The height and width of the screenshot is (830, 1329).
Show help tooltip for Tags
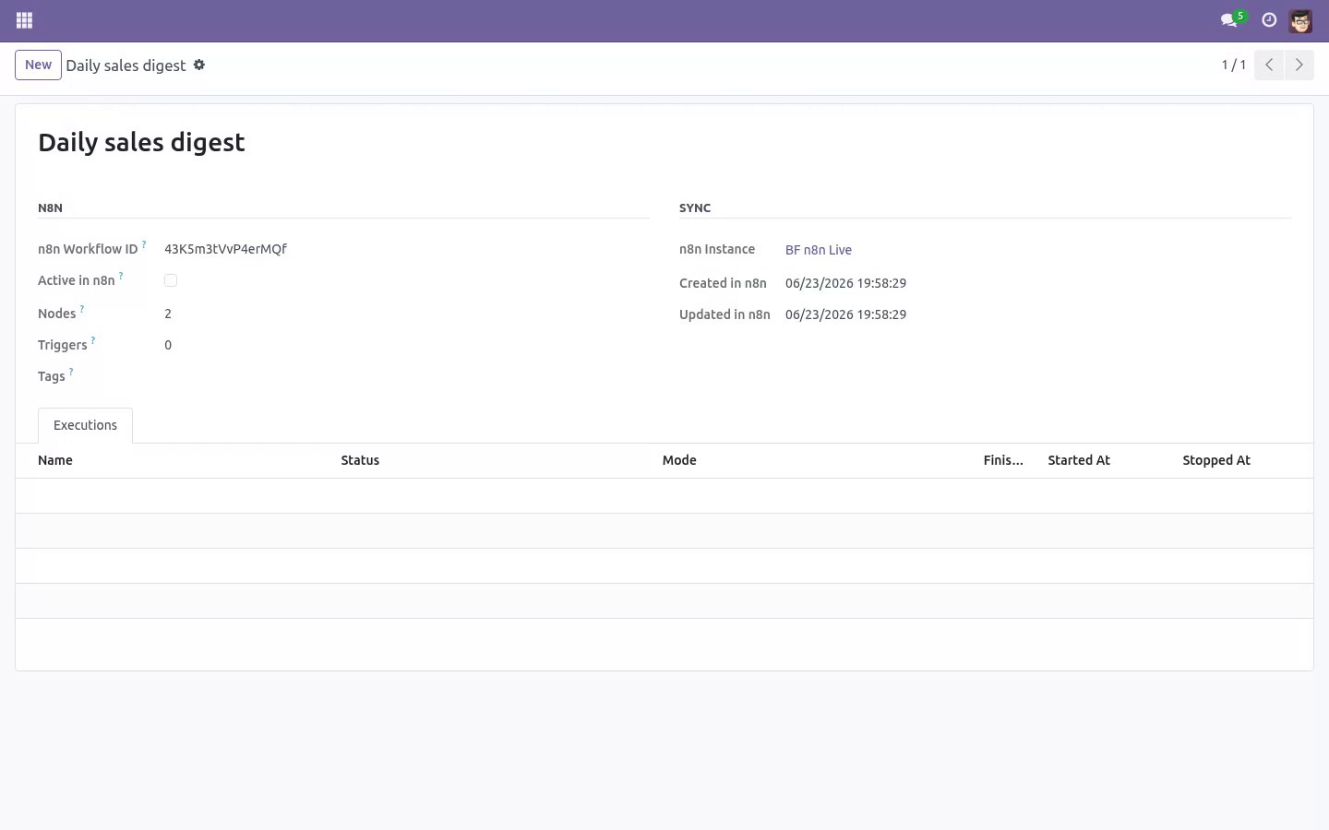tap(71, 373)
